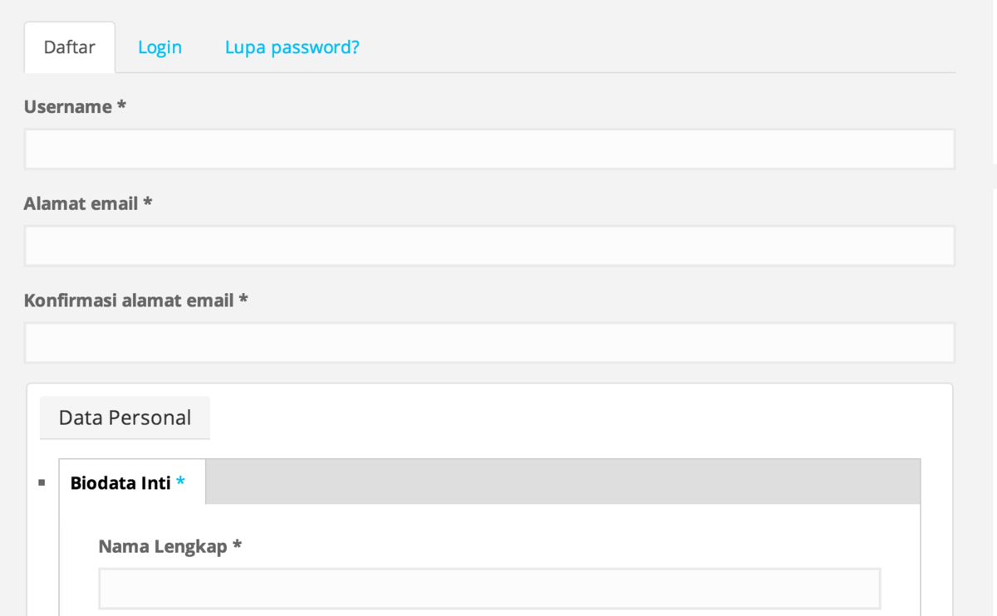Select the Biodata Inti tab

(x=121, y=482)
